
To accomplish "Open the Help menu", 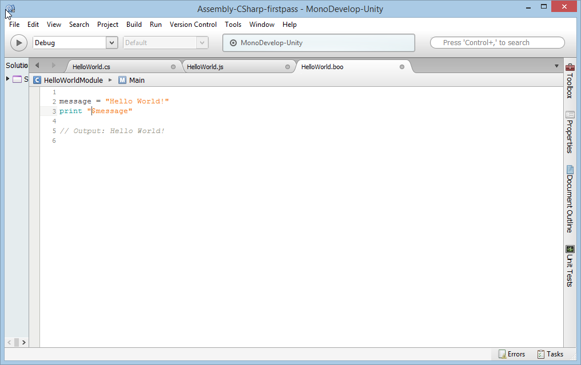I will 289,25.
